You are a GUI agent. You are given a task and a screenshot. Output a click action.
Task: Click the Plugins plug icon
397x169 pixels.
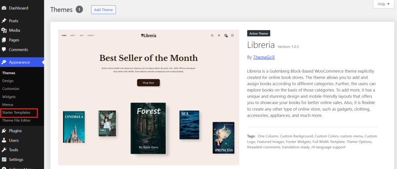tap(4, 131)
